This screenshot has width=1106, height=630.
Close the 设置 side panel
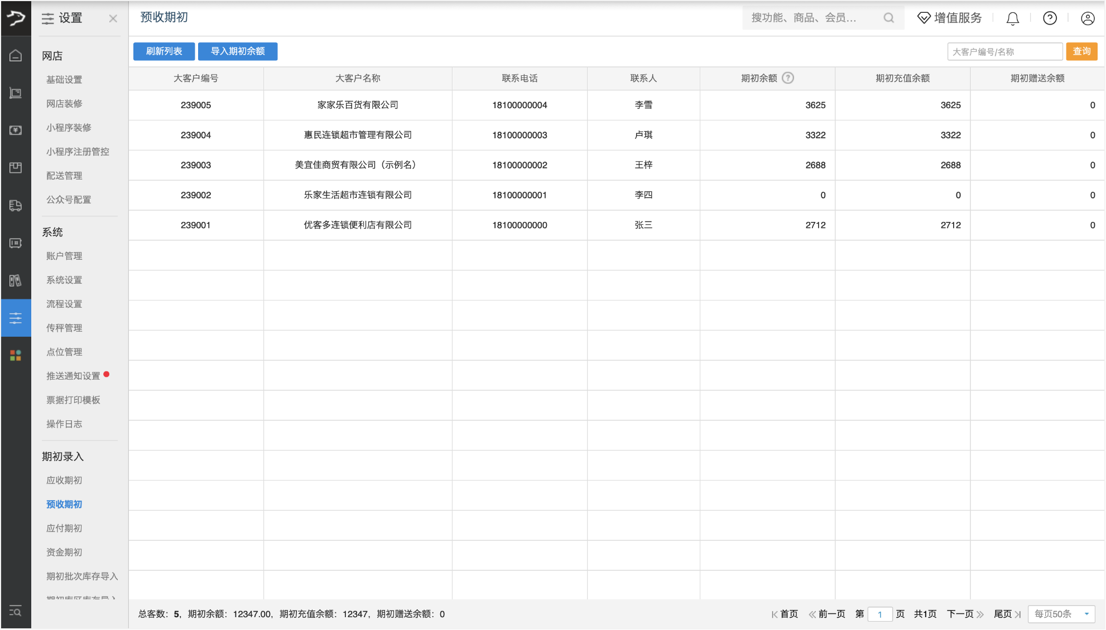pyautogui.click(x=113, y=18)
